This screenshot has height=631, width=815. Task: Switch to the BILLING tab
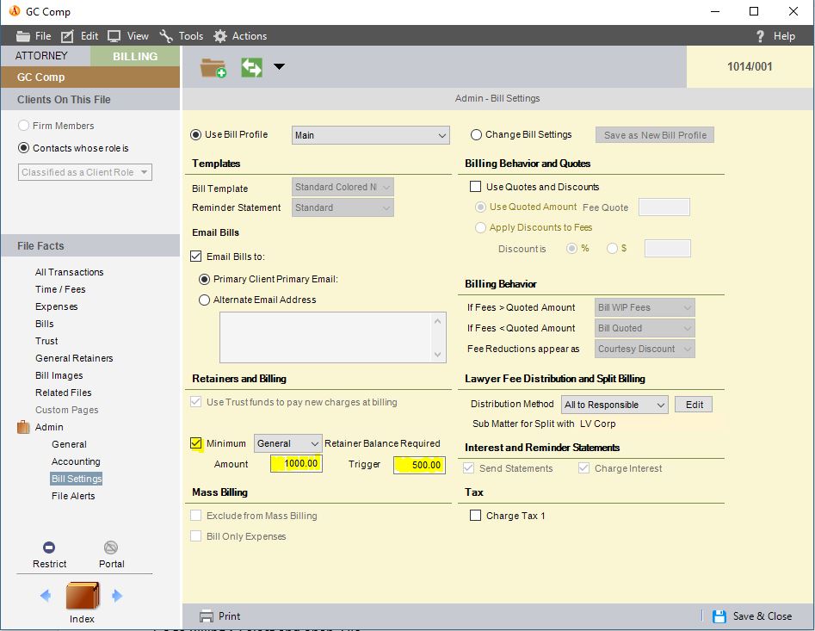coord(135,56)
